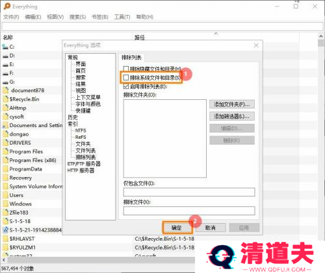Select the DRIVERS folder icon
Viewport: 325px width, 273px height.
[6, 143]
